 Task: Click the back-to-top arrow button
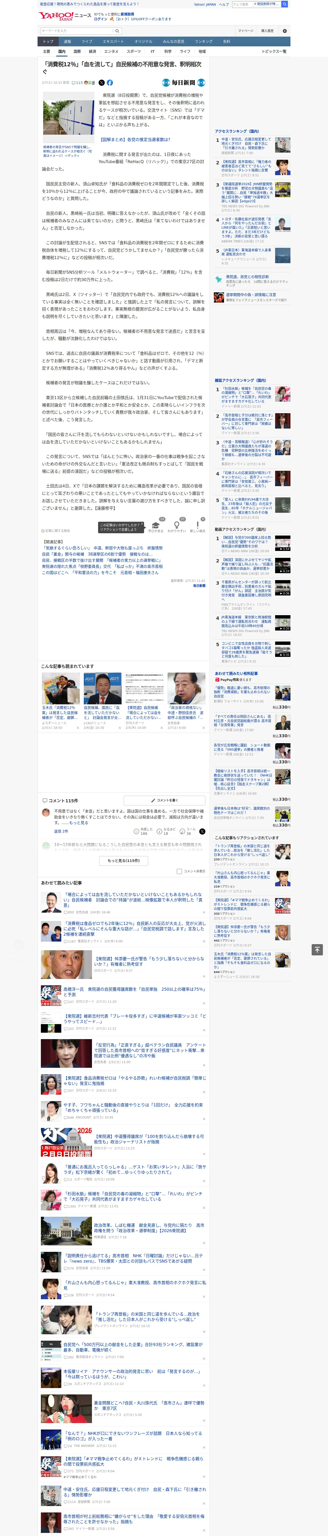317,949
